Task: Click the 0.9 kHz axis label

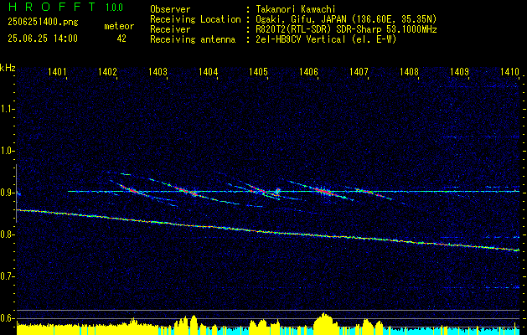Action: (7, 193)
